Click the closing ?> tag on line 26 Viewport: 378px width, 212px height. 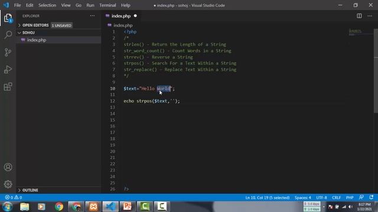tap(126, 189)
